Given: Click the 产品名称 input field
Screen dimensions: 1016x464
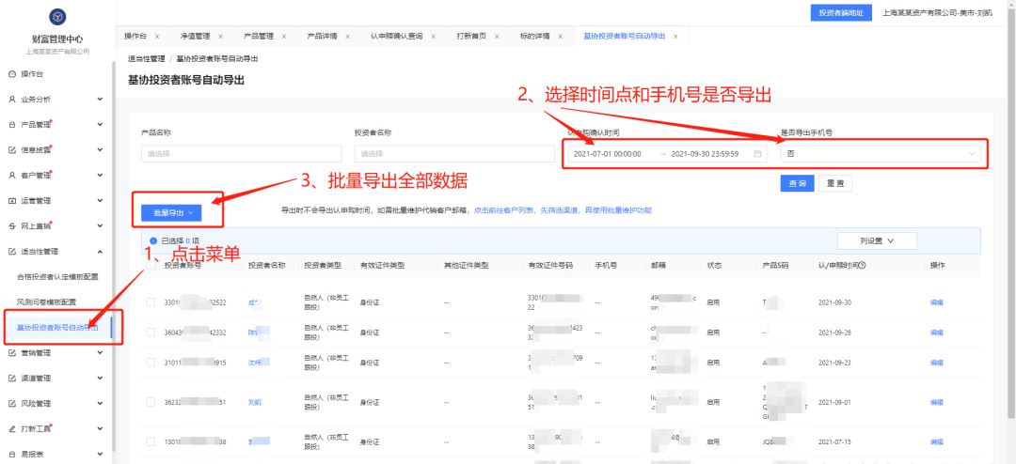Looking at the screenshot, I should pos(241,154).
